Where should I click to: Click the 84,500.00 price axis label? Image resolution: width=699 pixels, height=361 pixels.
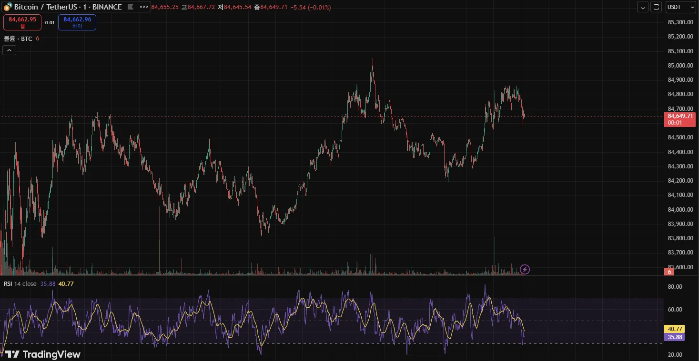point(680,137)
